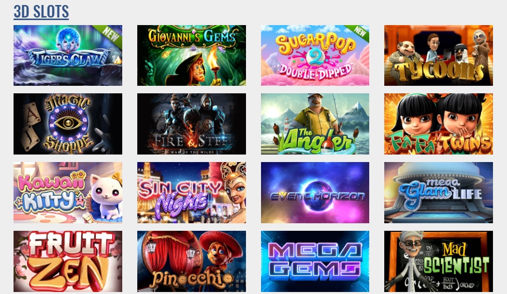Open the Tiger's Claw slot game
The width and height of the screenshot is (507, 294).
point(68,55)
